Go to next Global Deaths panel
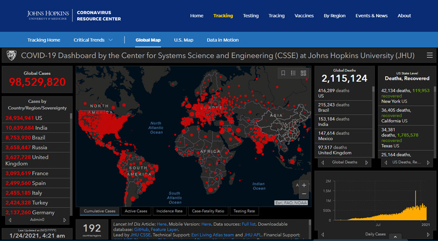Image resolution: width=438 pixels, height=241 pixels. click(366, 162)
